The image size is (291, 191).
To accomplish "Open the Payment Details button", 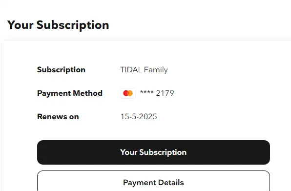I will [x=153, y=181].
